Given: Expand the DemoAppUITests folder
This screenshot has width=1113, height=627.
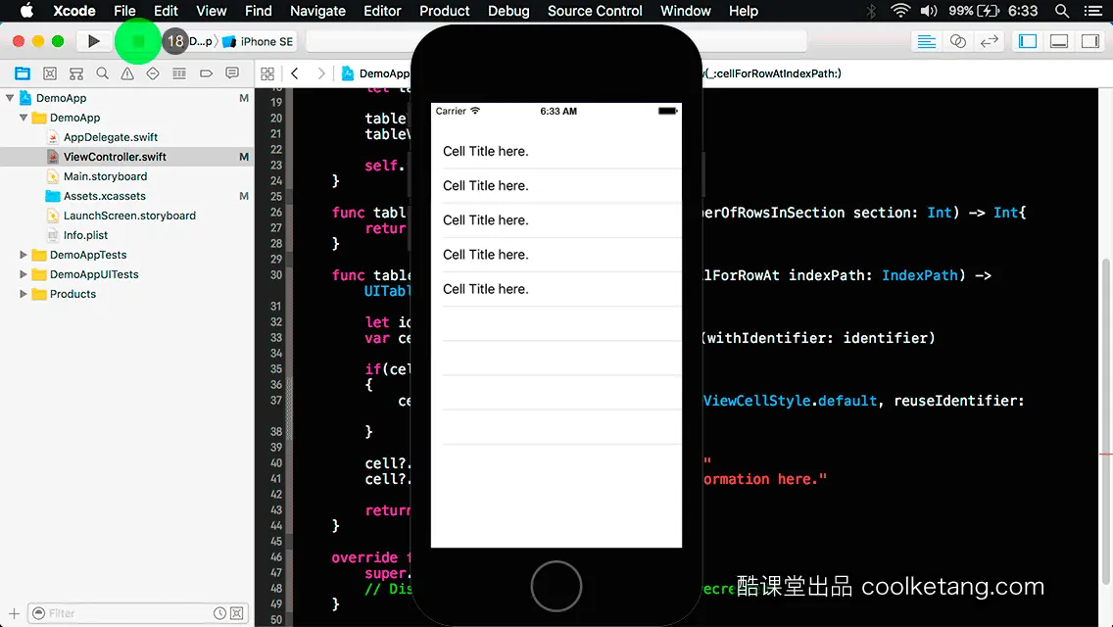Looking at the screenshot, I should tap(24, 274).
